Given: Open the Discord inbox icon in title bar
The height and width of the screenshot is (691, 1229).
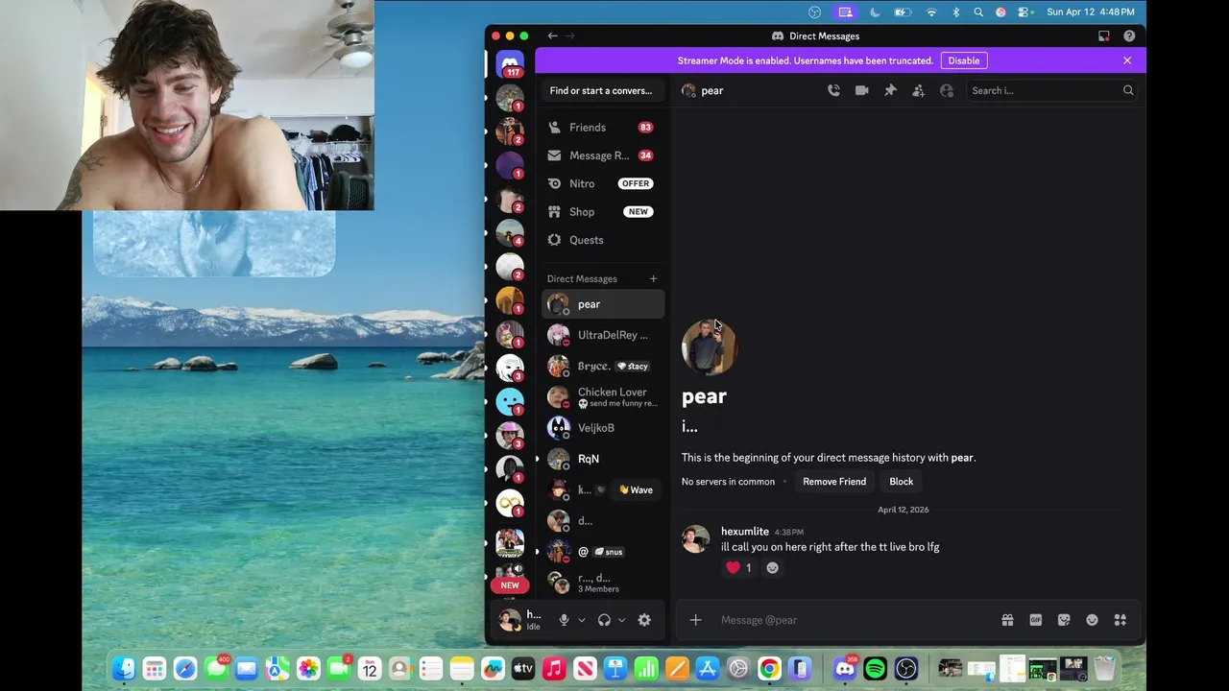Looking at the screenshot, I should point(1104,36).
